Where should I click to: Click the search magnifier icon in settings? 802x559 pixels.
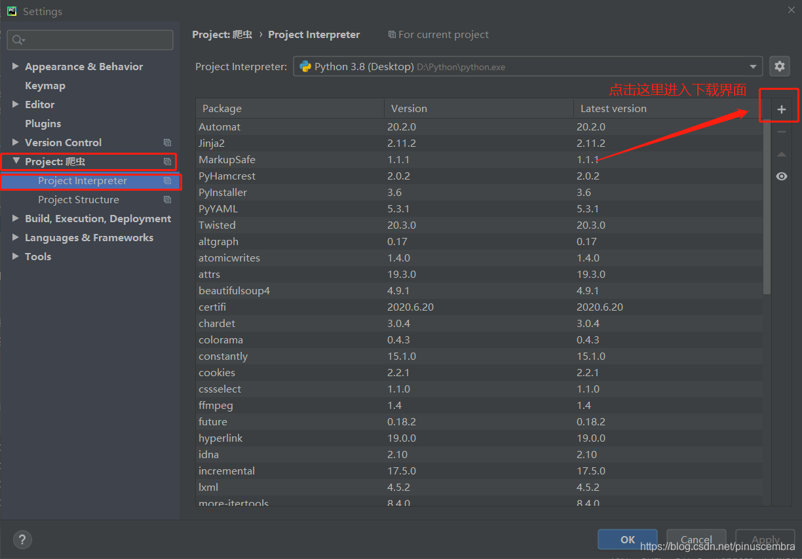18,40
